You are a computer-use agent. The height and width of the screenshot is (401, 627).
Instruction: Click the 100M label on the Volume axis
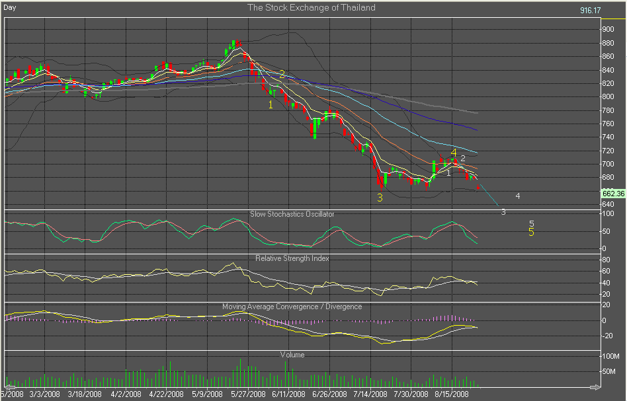[x=610, y=356]
